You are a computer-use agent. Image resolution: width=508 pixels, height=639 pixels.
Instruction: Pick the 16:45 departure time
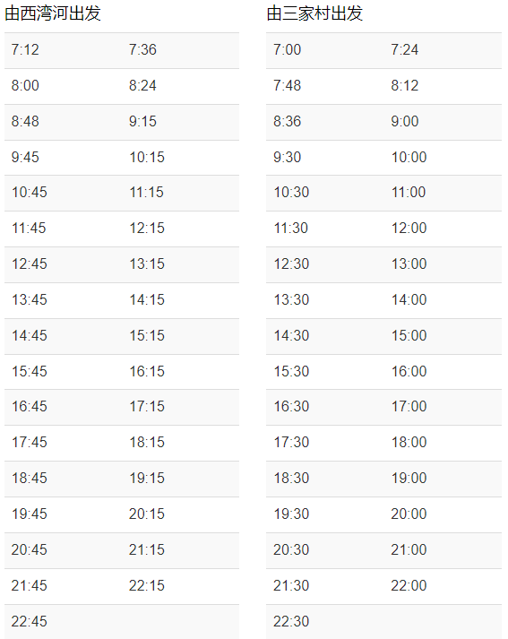tap(30, 407)
